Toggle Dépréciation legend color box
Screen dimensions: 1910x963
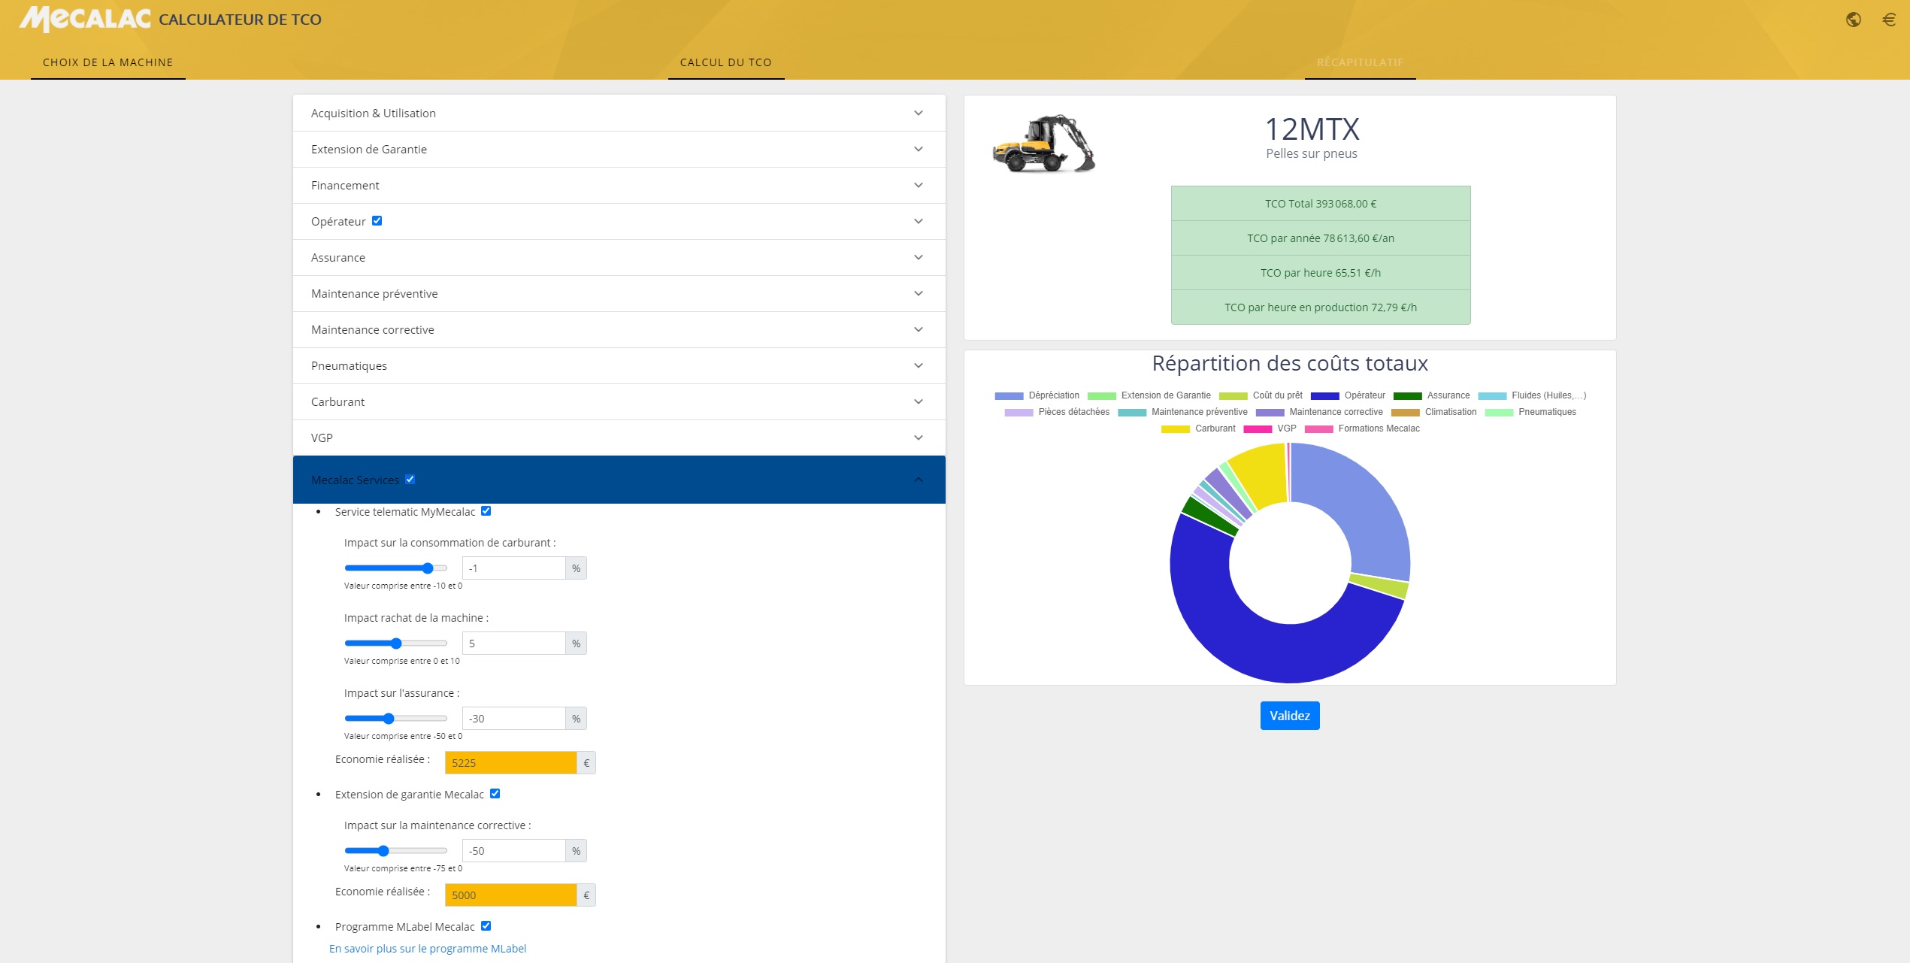pyautogui.click(x=1009, y=396)
